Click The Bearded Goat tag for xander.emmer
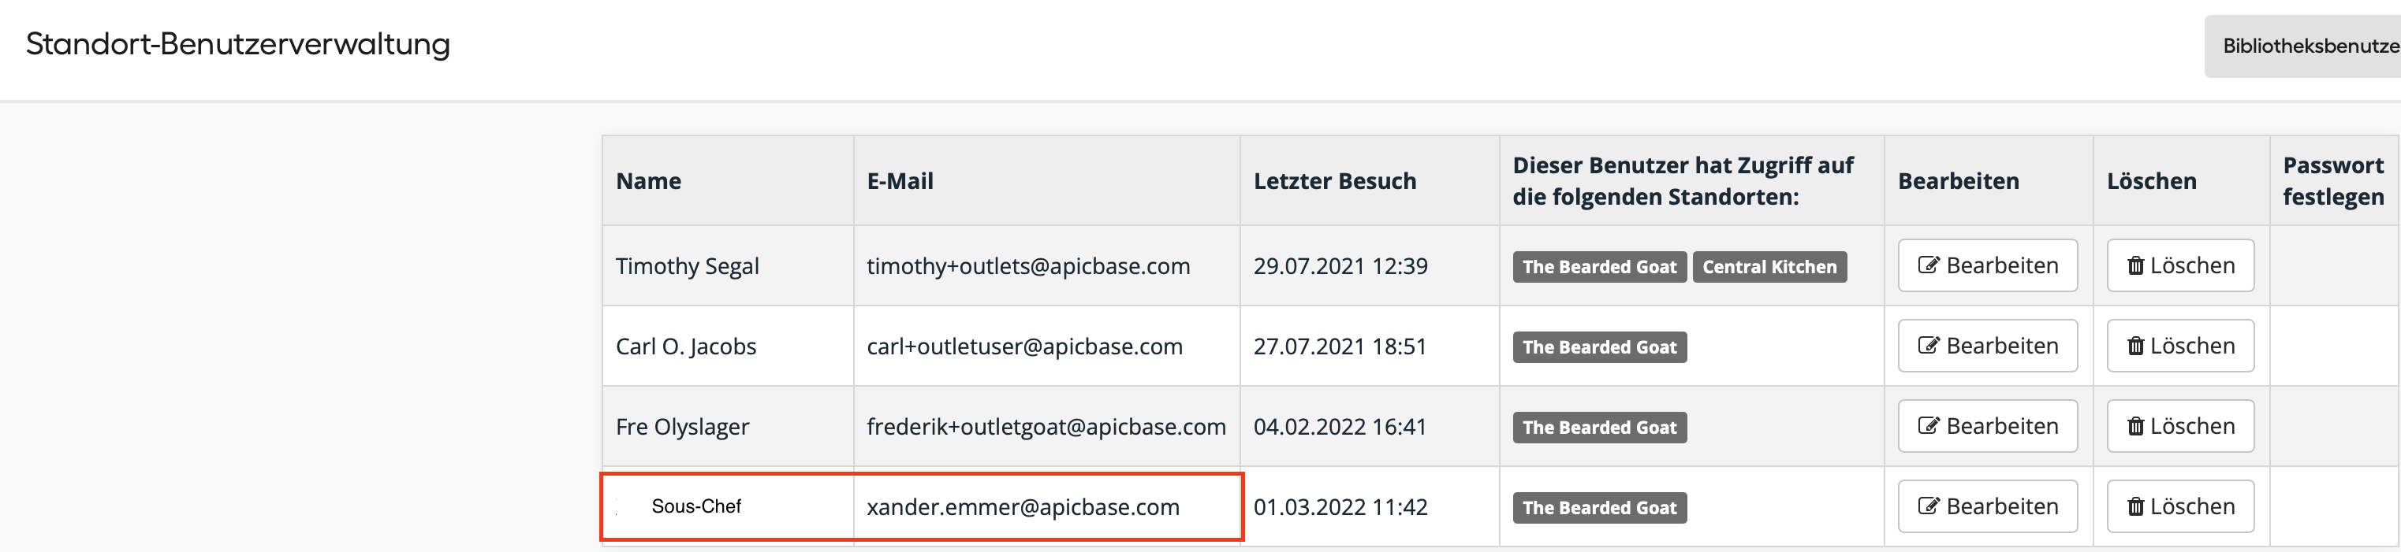 click(1599, 506)
